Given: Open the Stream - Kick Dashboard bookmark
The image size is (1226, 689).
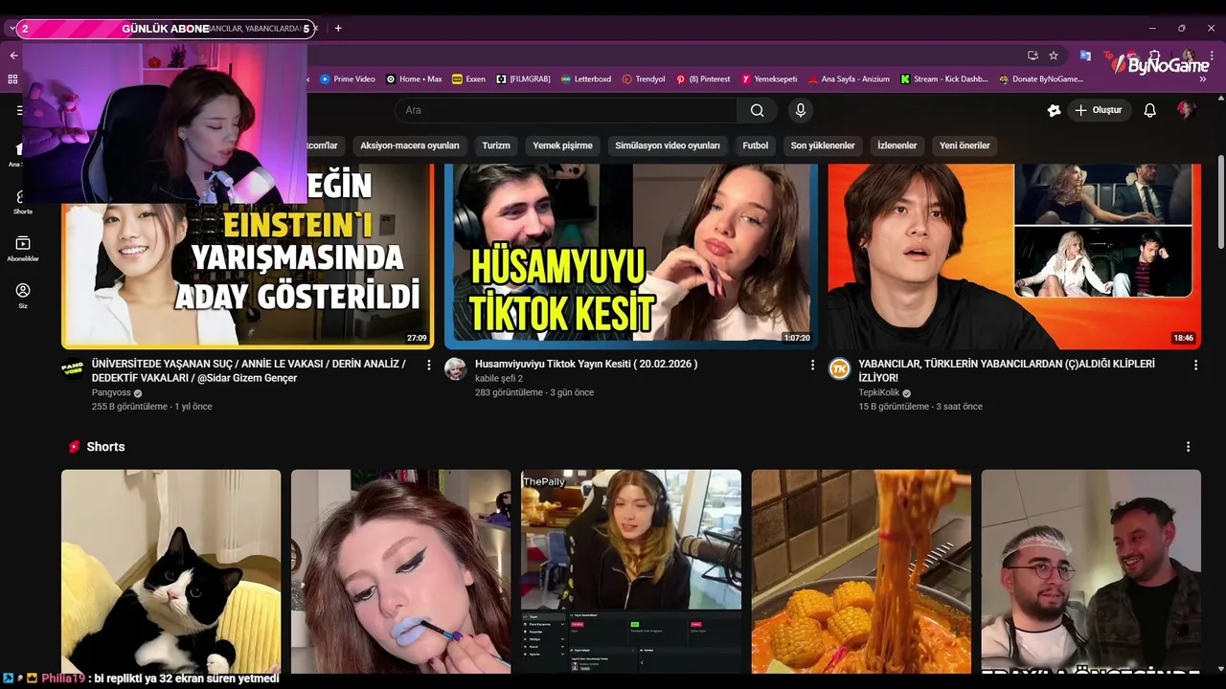Looking at the screenshot, I should 943,79.
